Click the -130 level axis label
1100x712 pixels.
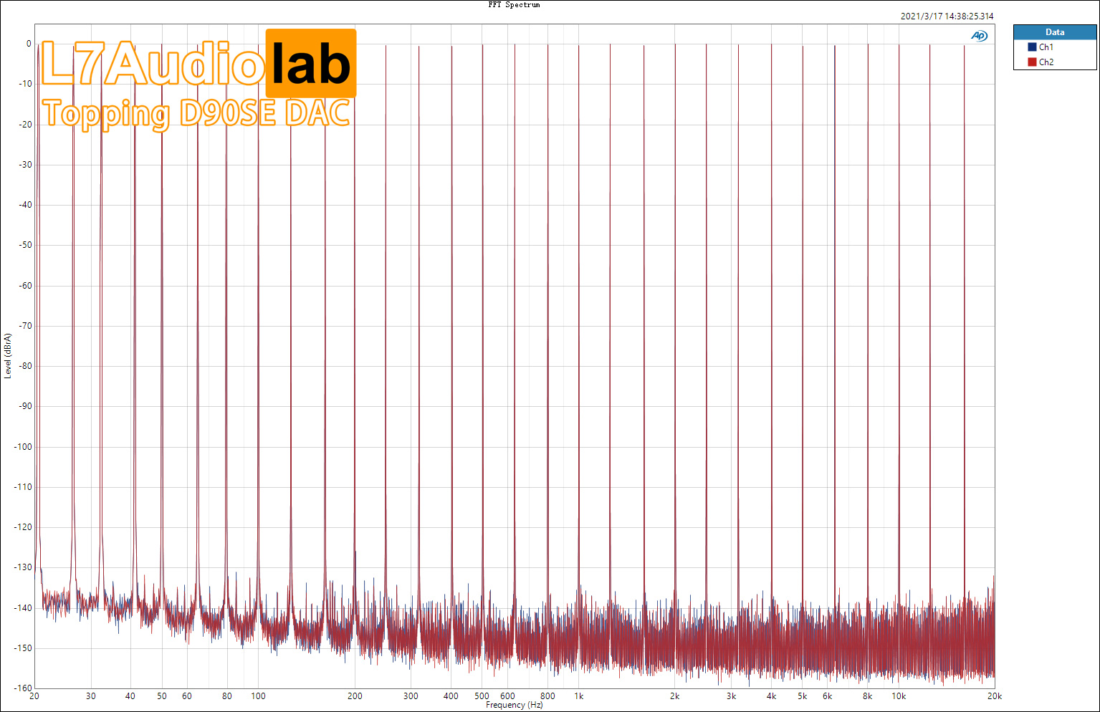click(x=24, y=567)
